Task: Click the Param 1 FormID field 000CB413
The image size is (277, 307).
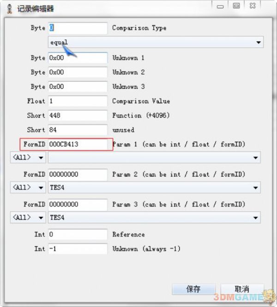Action: [x=78, y=144]
